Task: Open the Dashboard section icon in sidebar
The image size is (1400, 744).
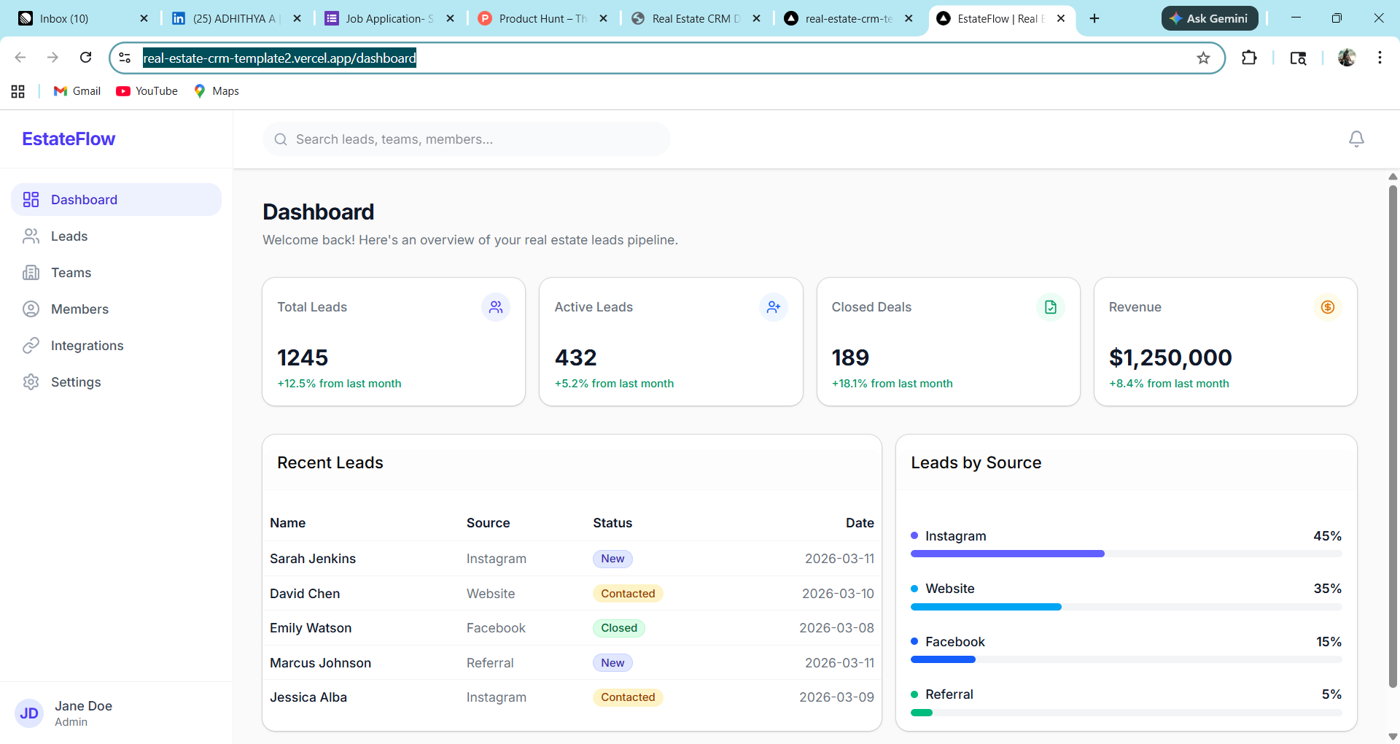Action: point(31,199)
